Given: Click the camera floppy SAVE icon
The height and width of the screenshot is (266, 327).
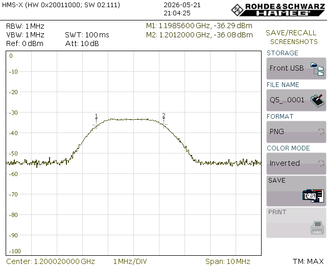Looking at the screenshot, I should coord(313,195).
